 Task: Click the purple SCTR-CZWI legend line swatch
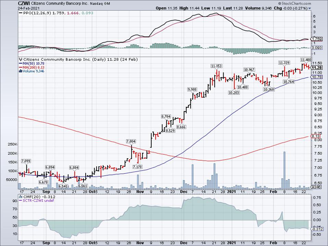[20, 201]
